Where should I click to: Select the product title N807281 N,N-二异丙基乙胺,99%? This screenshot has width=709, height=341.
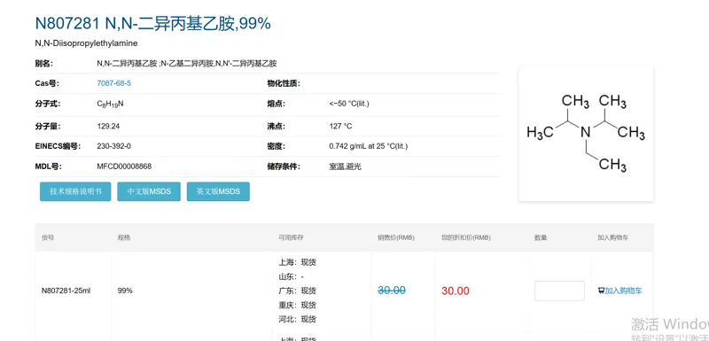pyautogui.click(x=152, y=23)
